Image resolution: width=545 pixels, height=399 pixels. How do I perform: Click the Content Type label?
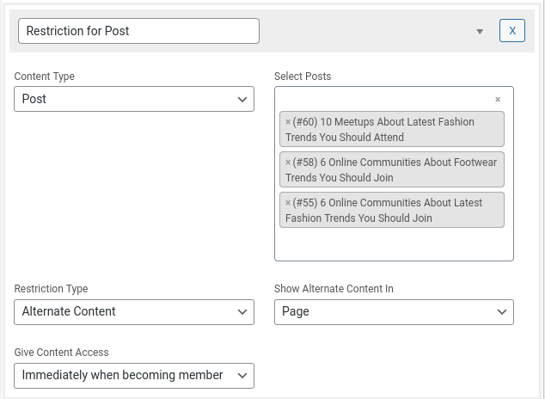tap(44, 77)
